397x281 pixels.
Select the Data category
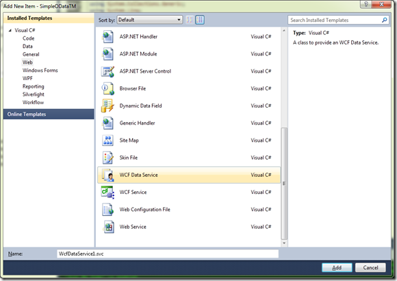pos(27,46)
